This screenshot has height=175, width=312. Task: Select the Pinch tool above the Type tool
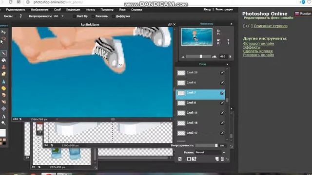(3, 109)
